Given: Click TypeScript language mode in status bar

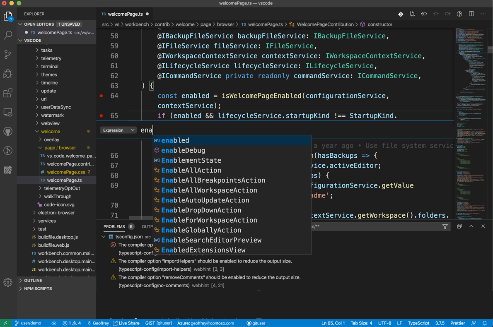Looking at the screenshot, I should click(x=418, y=323).
